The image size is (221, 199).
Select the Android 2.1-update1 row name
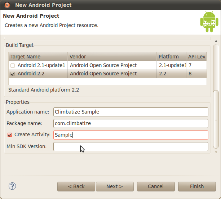click(41, 65)
